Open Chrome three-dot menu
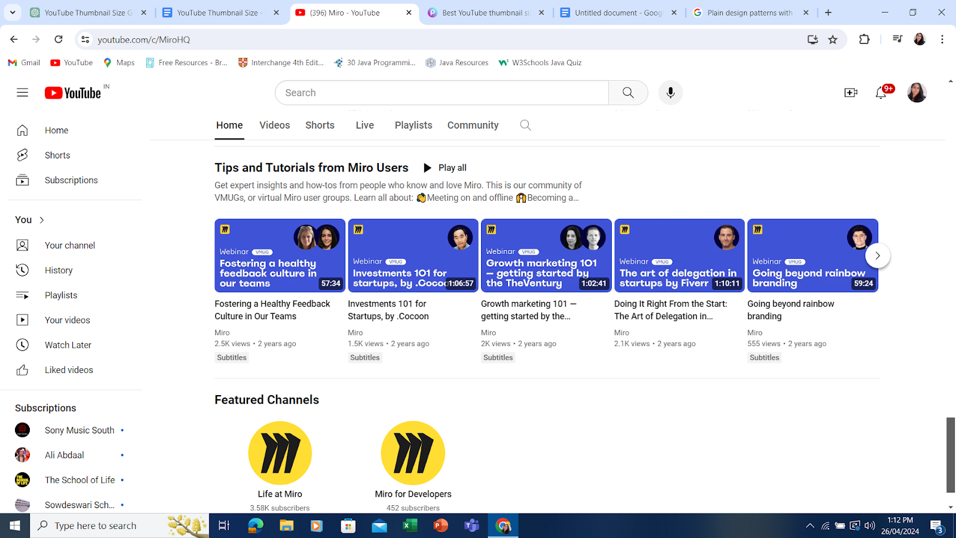Image resolution: width=956 pixels, height=538 pixels. pos(942,39)
